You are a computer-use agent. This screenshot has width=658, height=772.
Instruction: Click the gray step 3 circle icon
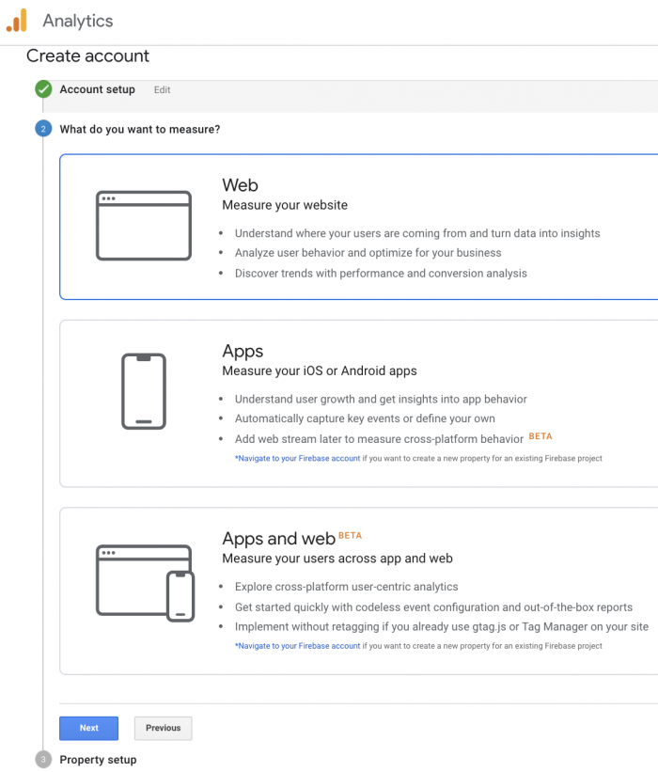43,760
